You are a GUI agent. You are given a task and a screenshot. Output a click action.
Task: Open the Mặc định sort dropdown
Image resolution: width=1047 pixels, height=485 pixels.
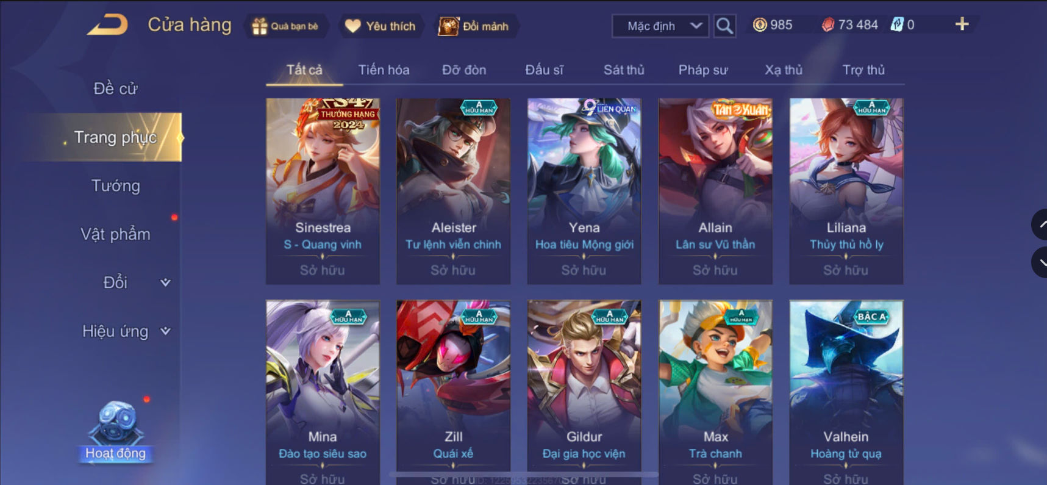pyautogui.click(x=660, y=26)
